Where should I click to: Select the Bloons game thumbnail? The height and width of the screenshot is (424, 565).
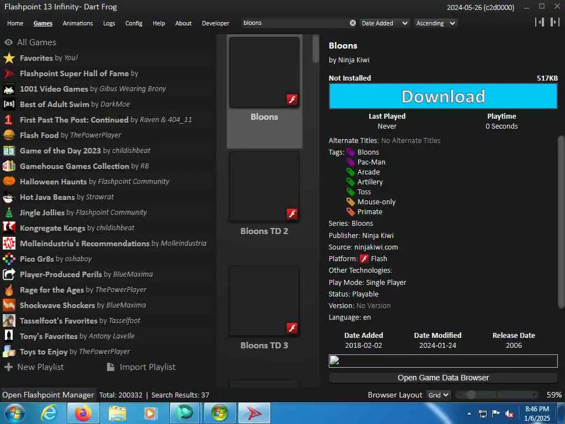[264, 72]
